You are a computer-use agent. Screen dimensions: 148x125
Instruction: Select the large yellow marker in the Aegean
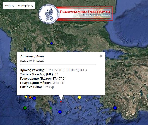tap(80, 97)
